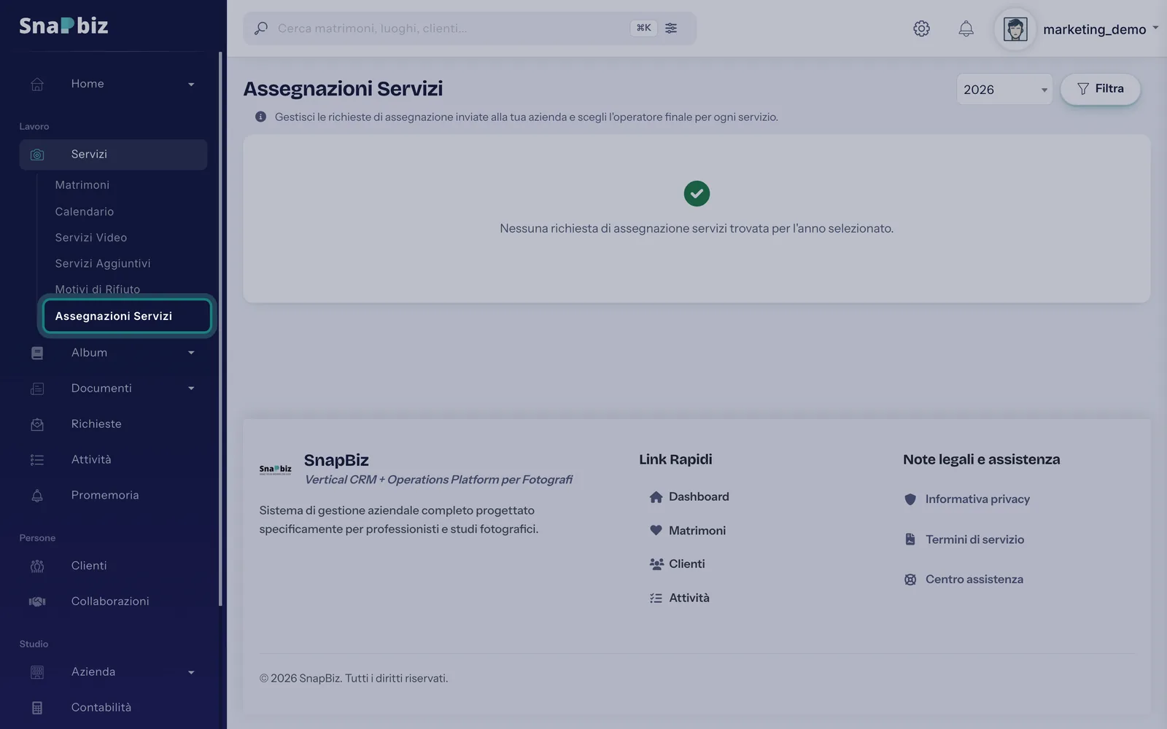Click the Home house icon in sidebar
Viewport: 1167px width, 729px height.
click(x=37, y=84)
